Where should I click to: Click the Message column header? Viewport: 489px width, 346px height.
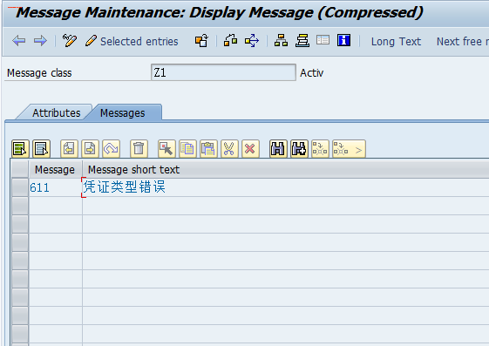click(x=55, y=170)
